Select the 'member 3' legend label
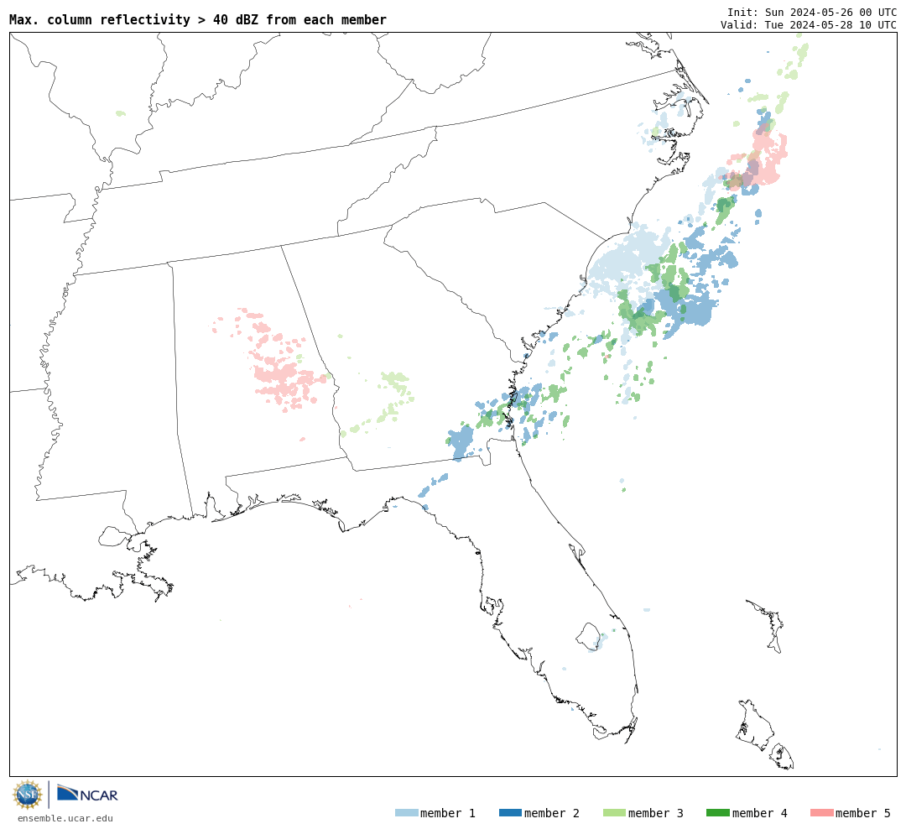This screenshot has height=829, width=906. tap(656, 813)
